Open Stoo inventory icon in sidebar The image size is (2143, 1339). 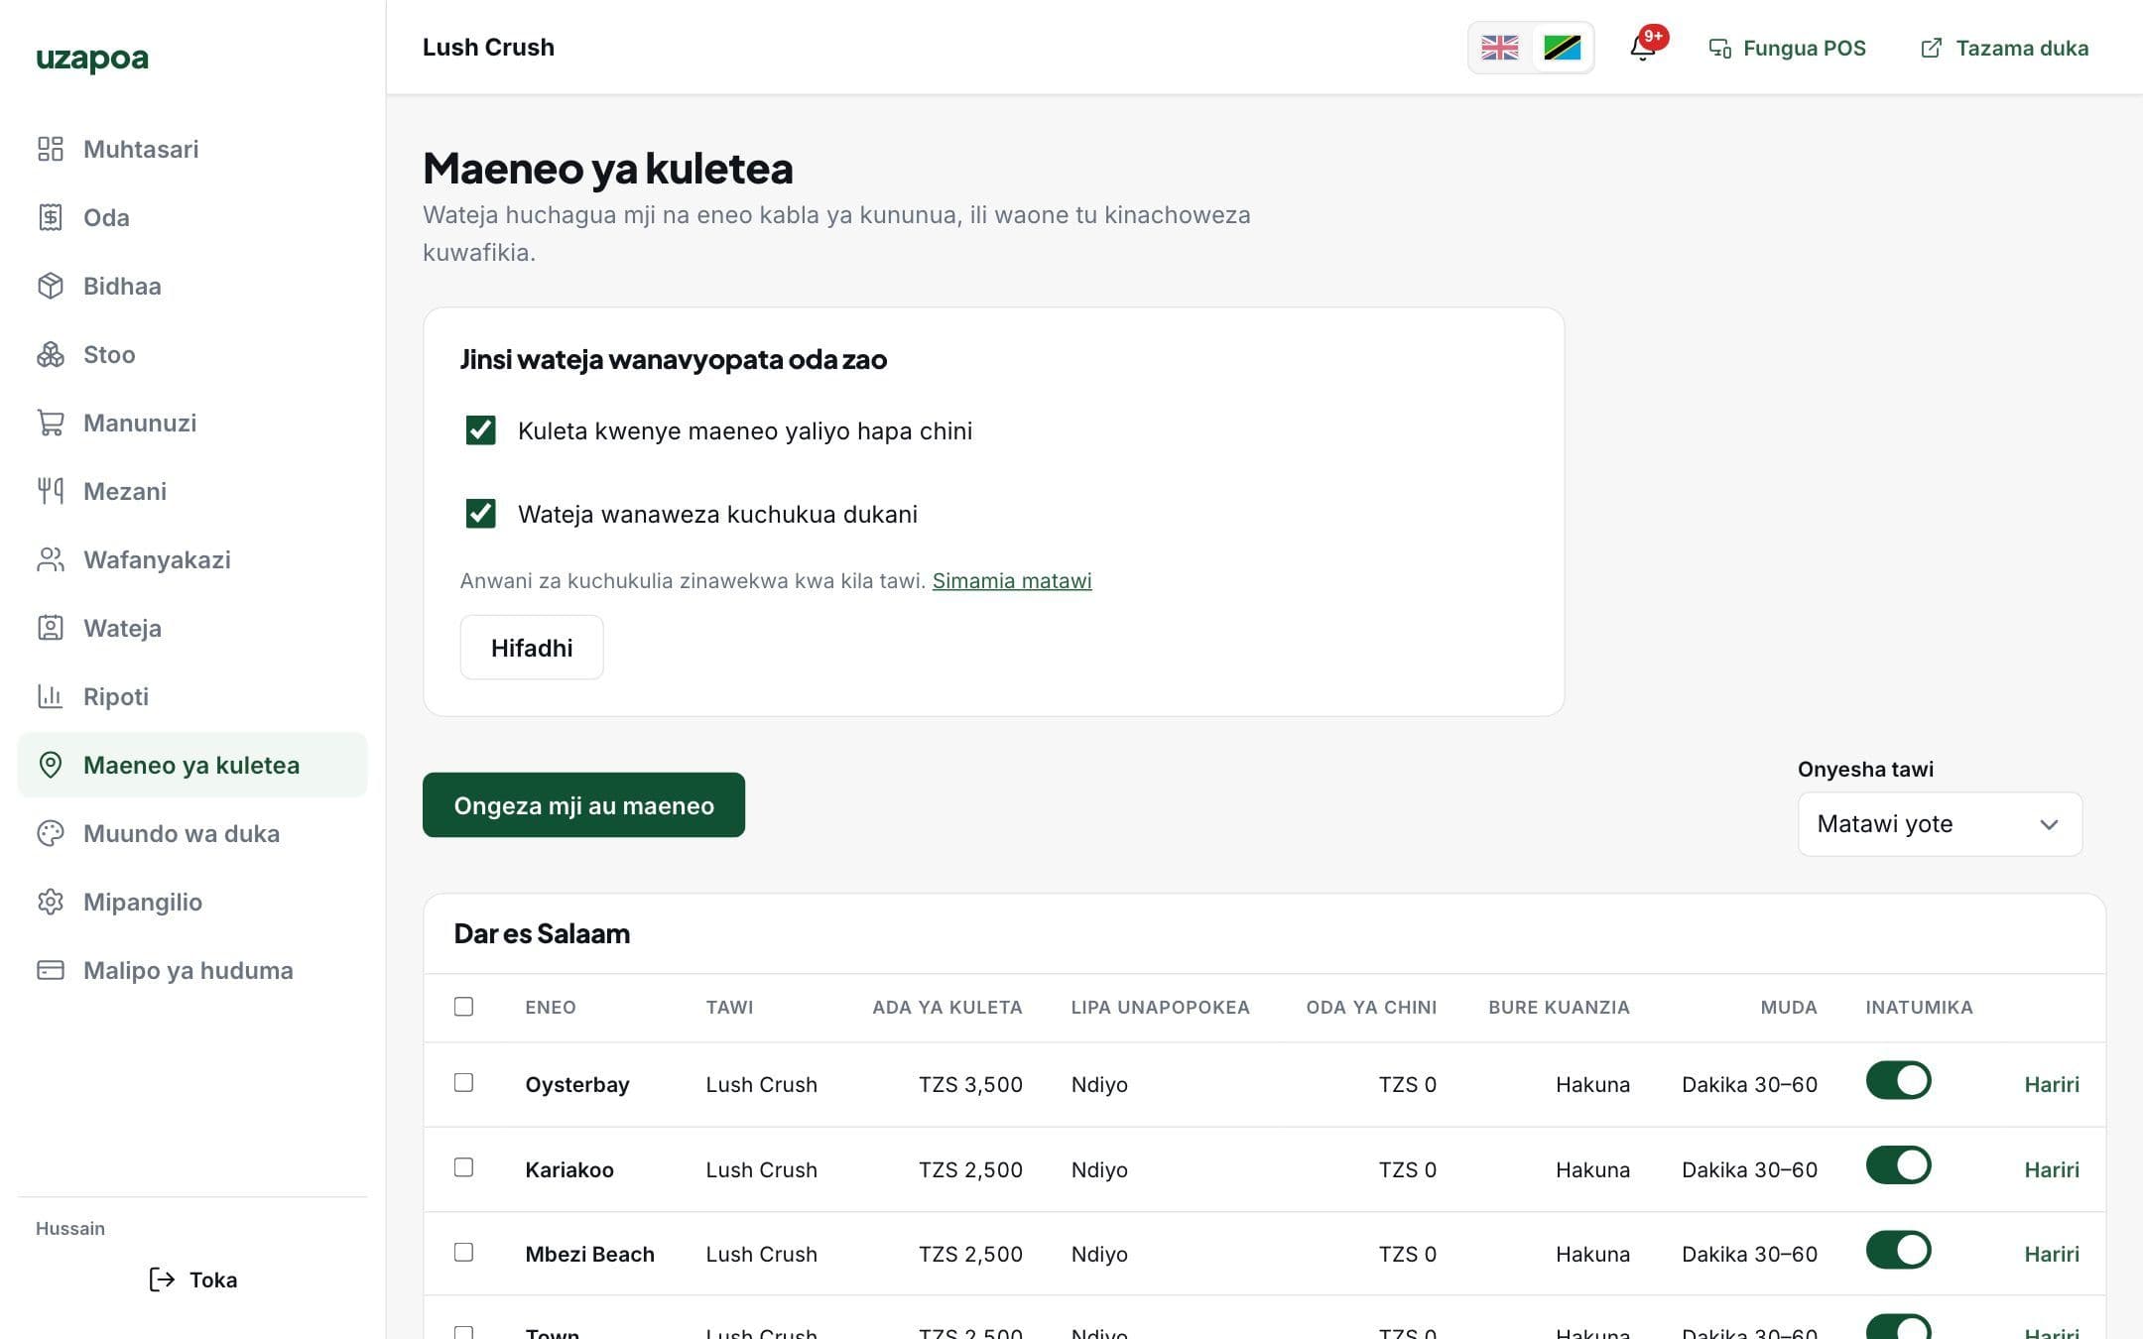51,354
